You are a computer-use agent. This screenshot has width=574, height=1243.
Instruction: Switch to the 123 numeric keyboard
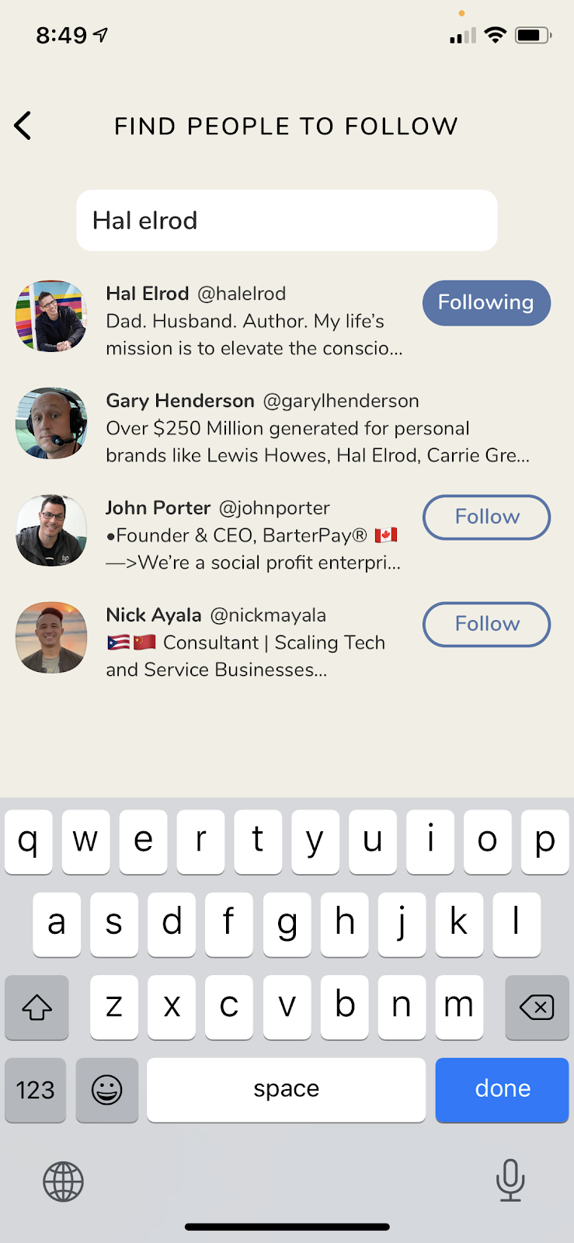[36, 1089]
